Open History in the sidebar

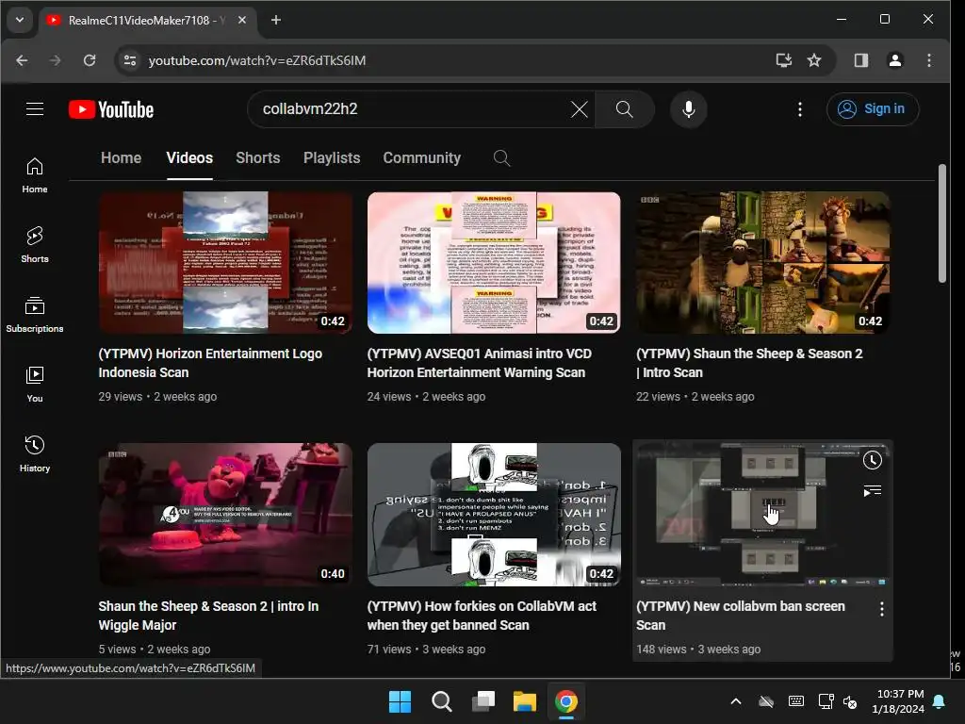35,454
